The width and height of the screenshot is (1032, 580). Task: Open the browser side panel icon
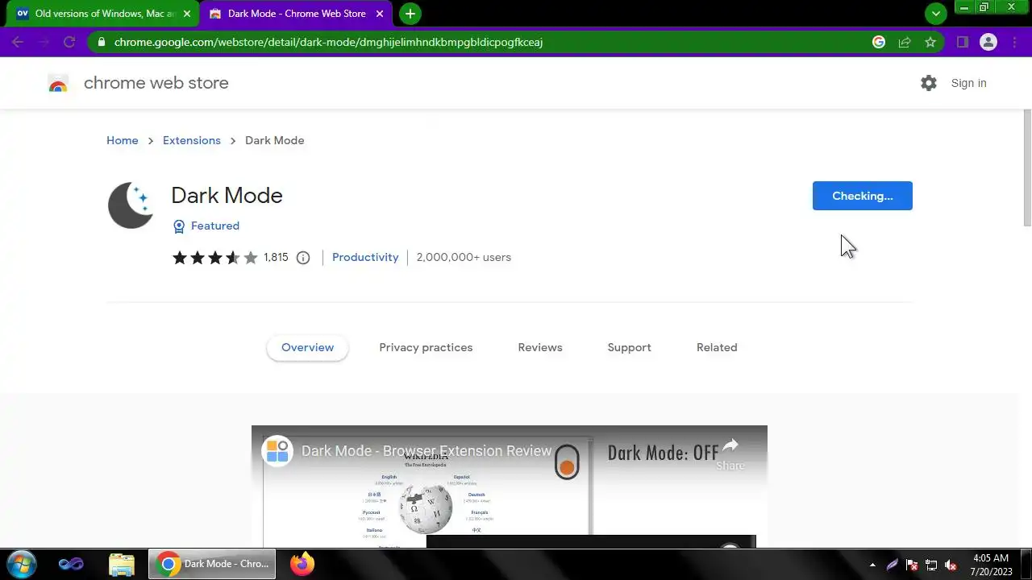tap(962, 42)
